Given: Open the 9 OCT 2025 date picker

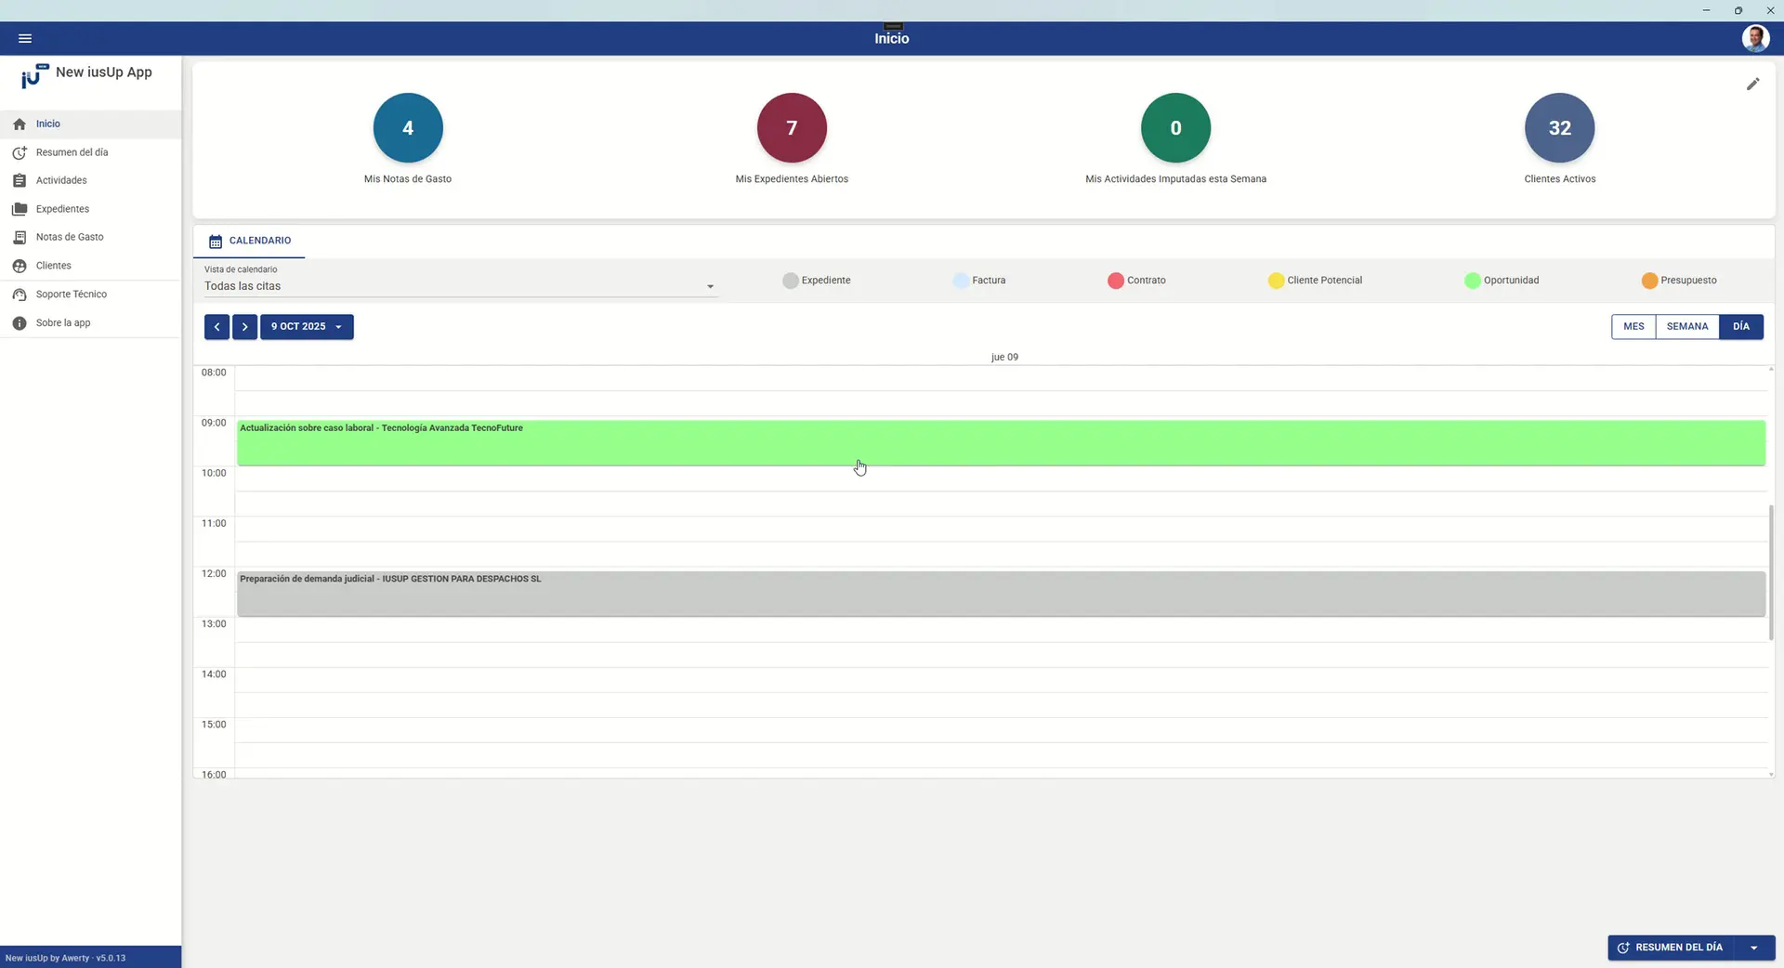Looking at the screenshot, I should tap(307, 327).
